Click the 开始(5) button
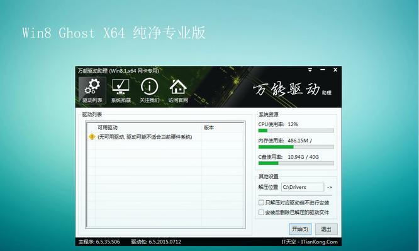The height and width of the screenshot is (251, 419). click(300, 229)
